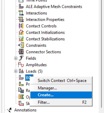
Task: Click the Constraints icon
Action: point(21,45)
